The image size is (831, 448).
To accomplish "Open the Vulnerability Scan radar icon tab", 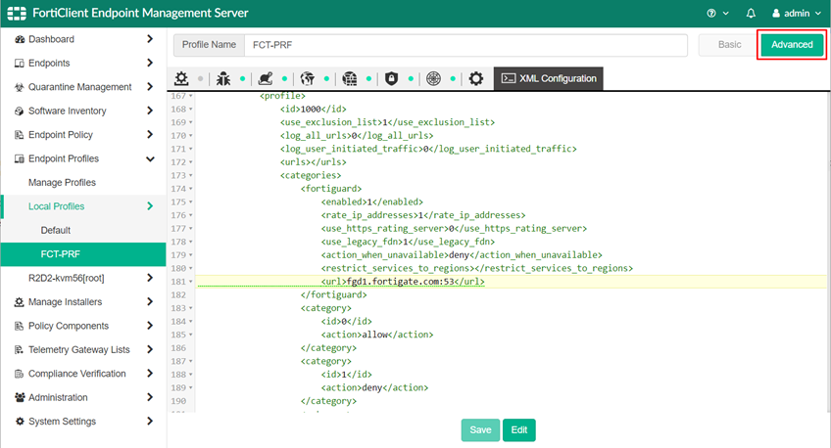I will [433, 78].
